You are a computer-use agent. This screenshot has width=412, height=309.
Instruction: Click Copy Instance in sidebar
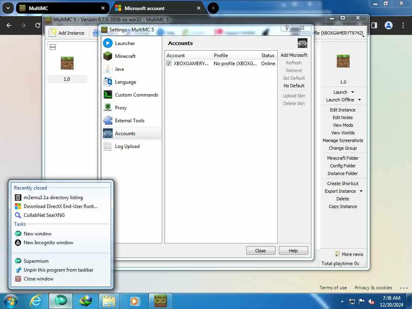343,206
